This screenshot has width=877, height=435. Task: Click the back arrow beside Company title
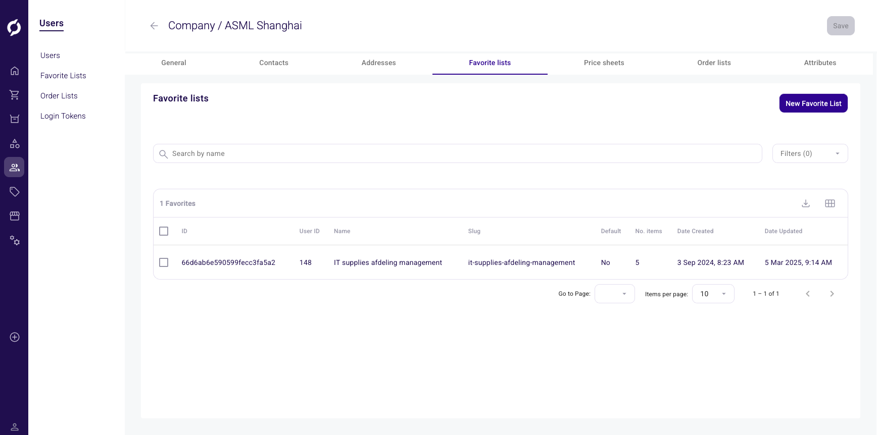click(x=154, y=26)
